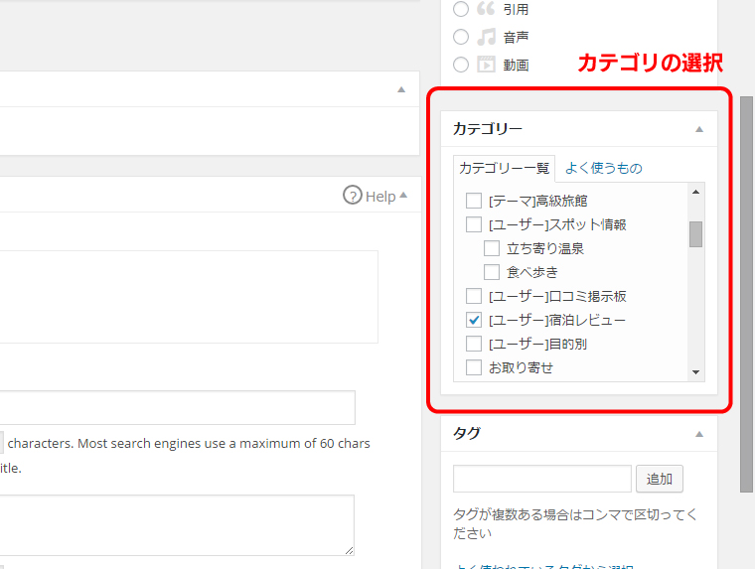The width and height of the screenshot is (755, 569).
Task: Uncheck the [ユーザー]宿泊レビュー category
Action: click(x=474, y=320)
